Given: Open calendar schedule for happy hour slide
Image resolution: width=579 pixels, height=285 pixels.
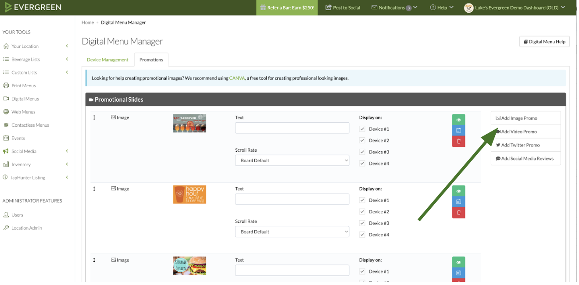Looking at the screenshot, I should coord(458,202).
